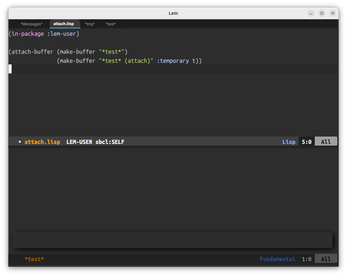Click the in-package symbol in the code
The height and width of the screenshot is (276, 347).
28,34
